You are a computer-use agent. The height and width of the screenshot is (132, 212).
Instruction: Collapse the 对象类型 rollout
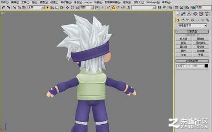click(192, 32)
